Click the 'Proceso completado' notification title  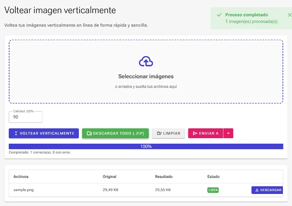click(247, 15)
